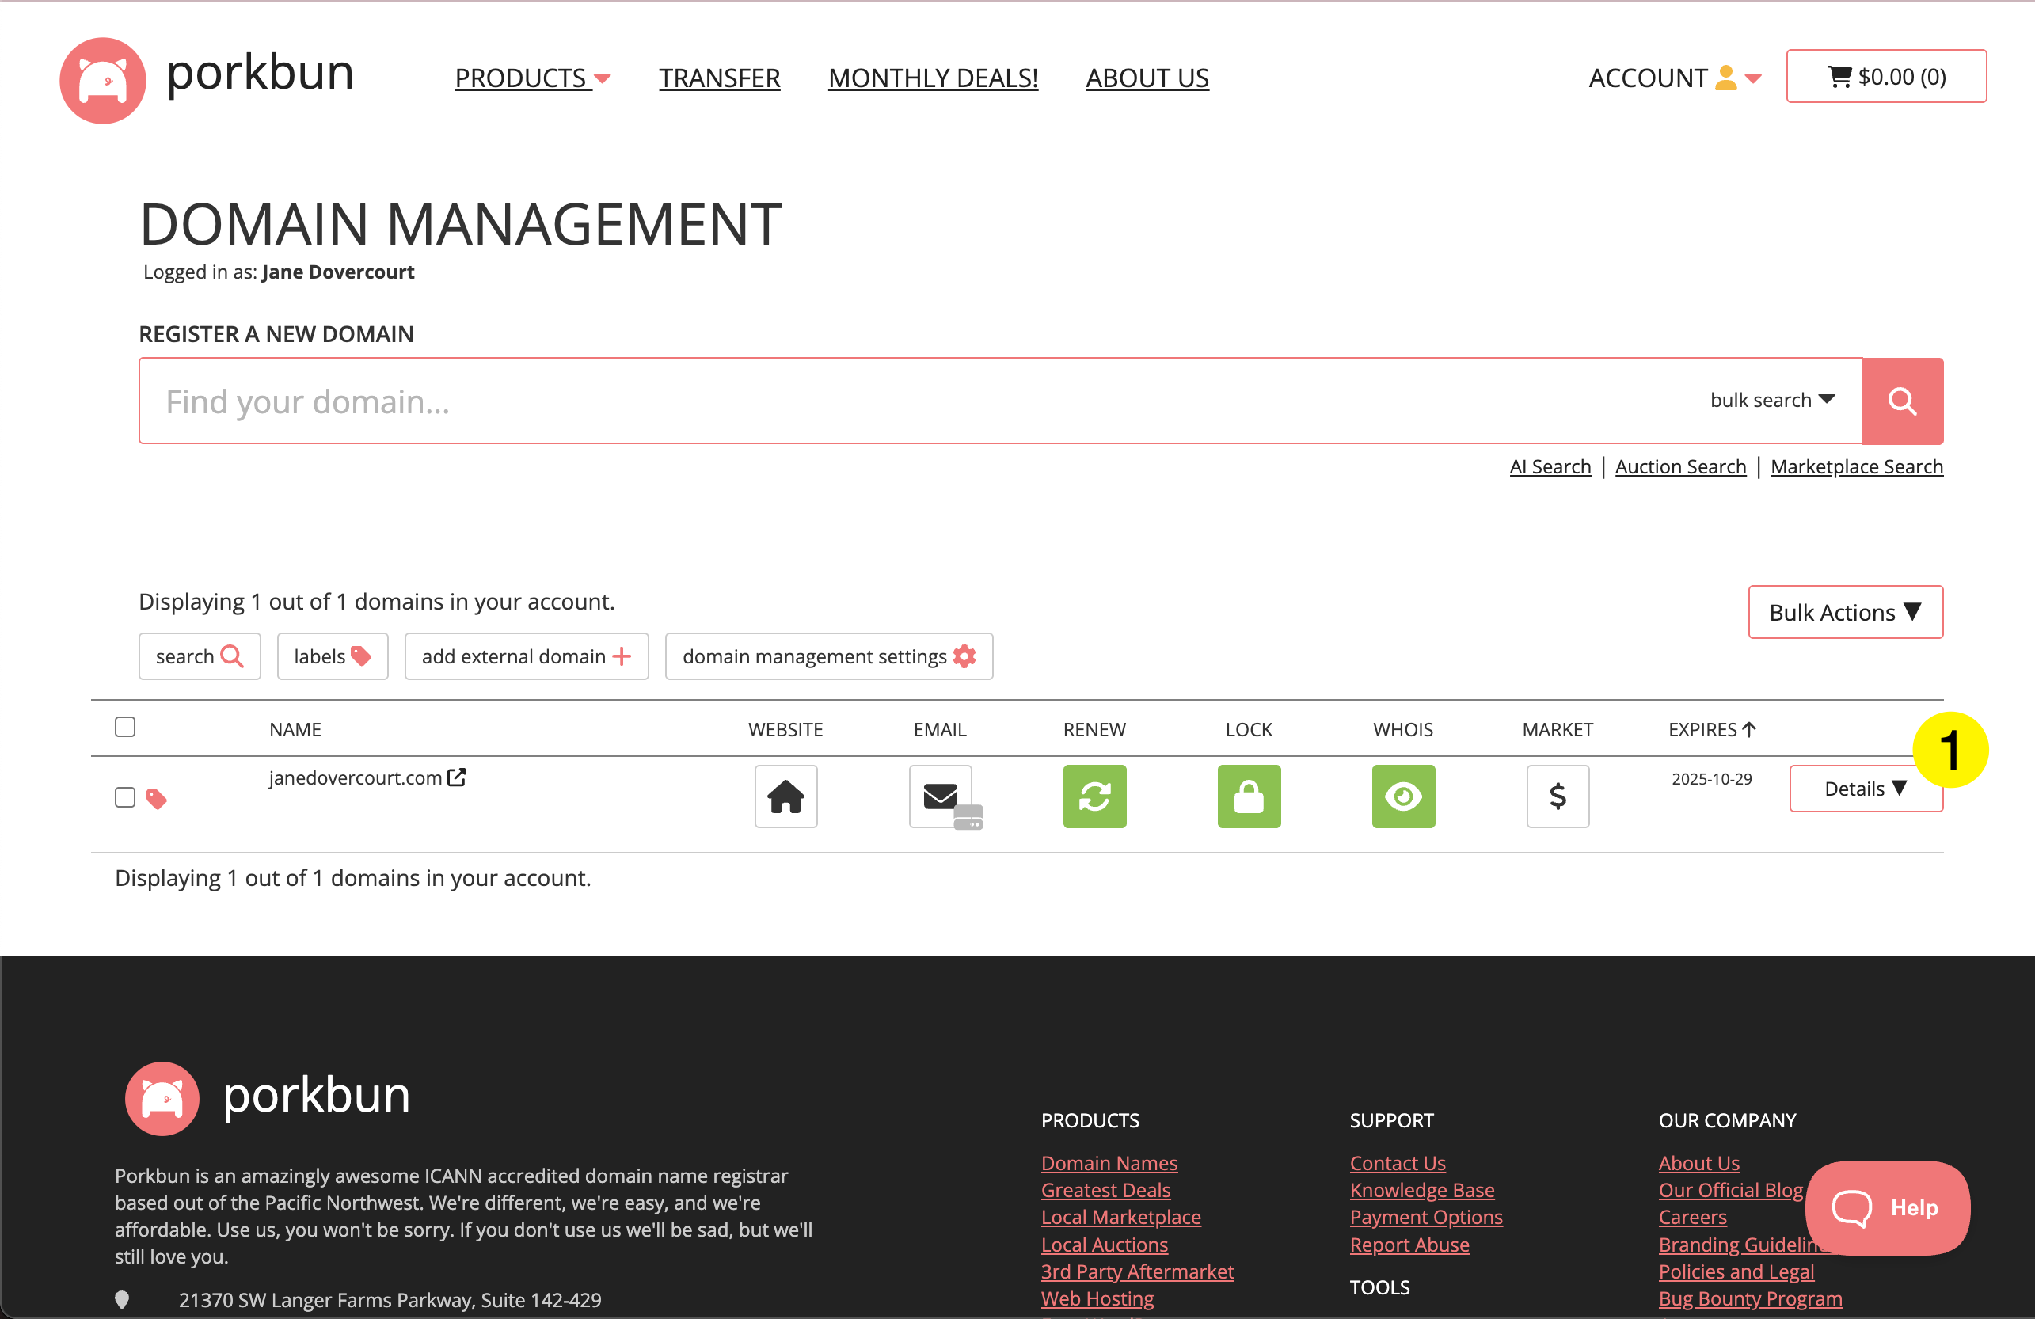
Task: Click the labels button
Action: click(x=333, y=656)
